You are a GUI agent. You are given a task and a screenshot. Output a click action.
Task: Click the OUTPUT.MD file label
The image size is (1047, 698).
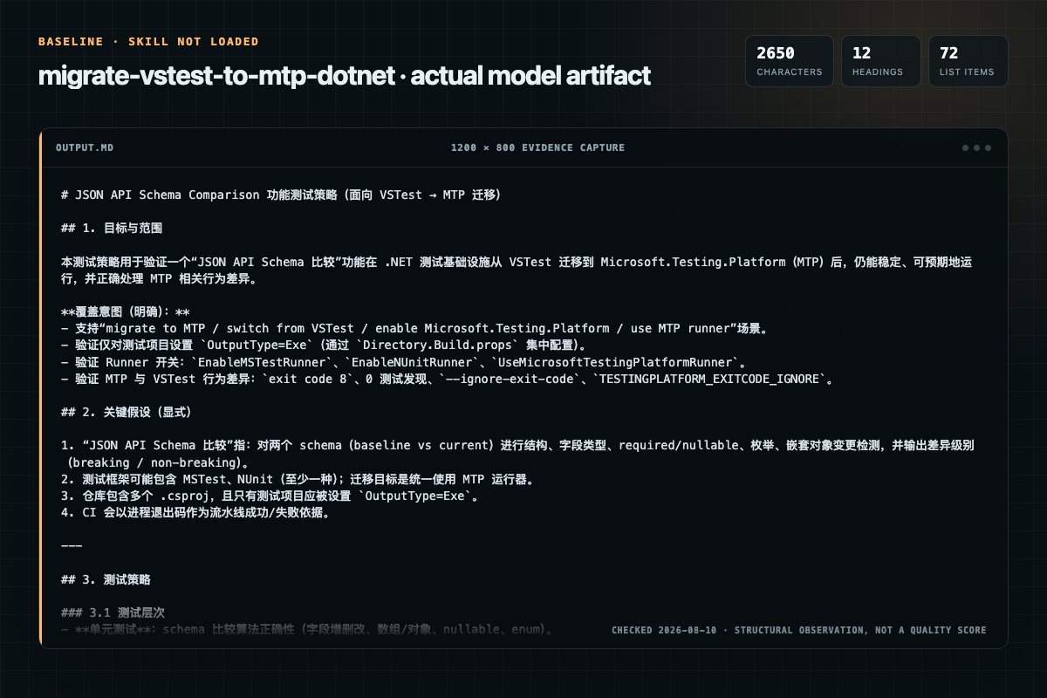click(85, 147)
